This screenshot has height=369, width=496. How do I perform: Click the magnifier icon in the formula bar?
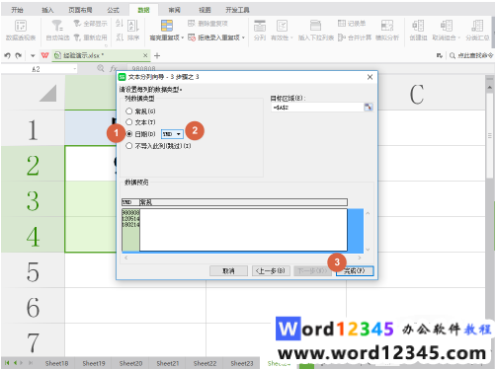[101, 68]
